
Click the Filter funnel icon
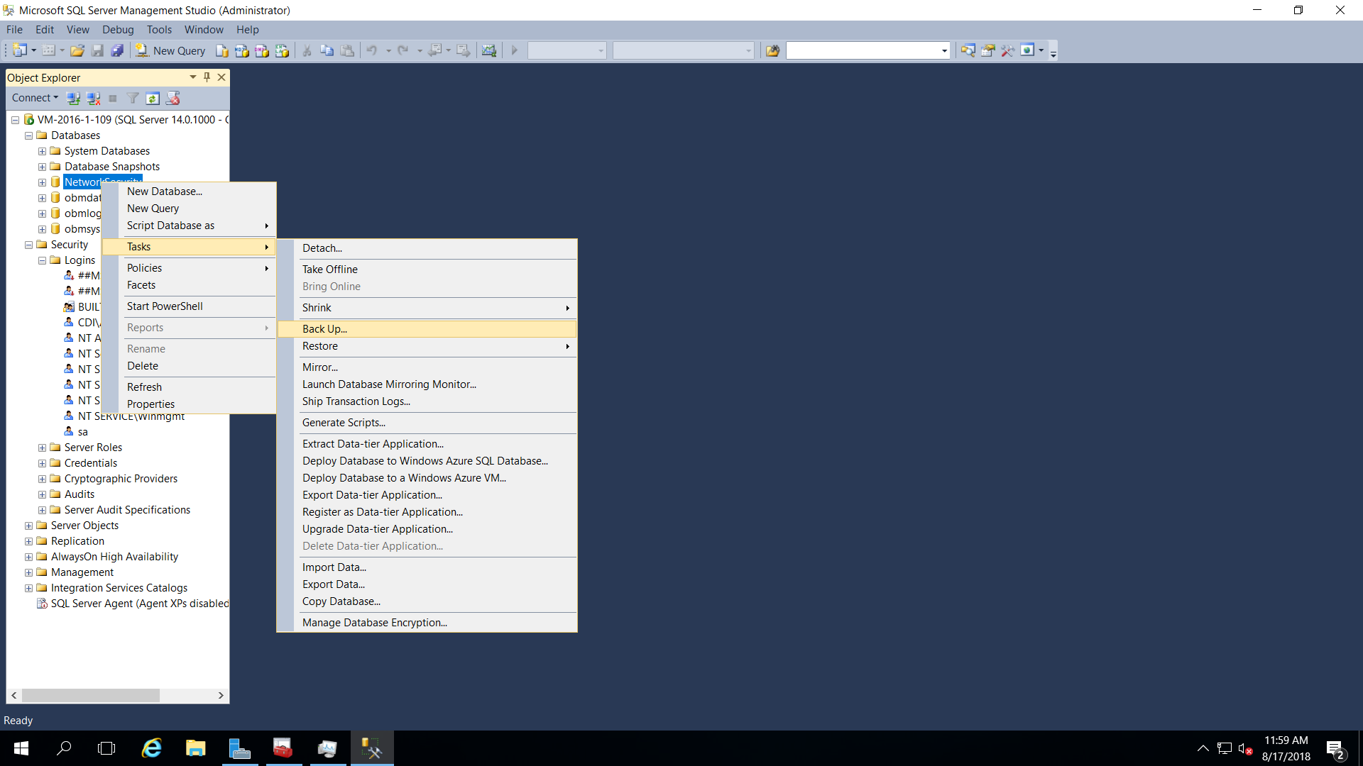133,98
